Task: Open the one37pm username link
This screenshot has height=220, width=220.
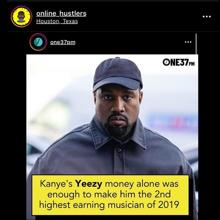Action: [63, 42]
